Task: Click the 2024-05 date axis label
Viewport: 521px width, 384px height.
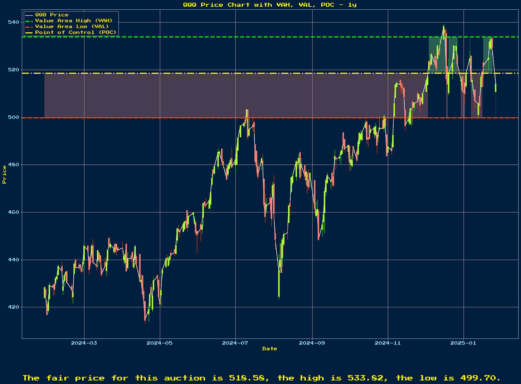Action: click(x=160, y=343)
